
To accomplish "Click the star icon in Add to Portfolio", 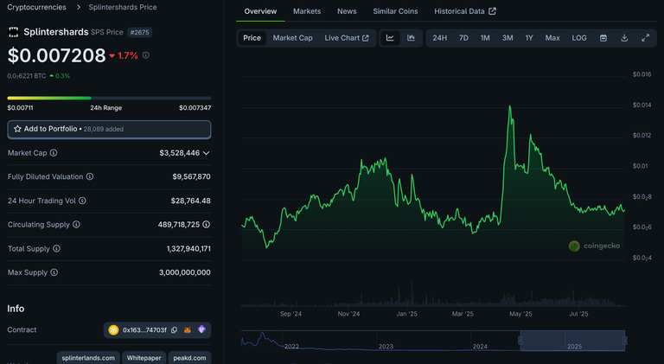I will tap(17, 129).
